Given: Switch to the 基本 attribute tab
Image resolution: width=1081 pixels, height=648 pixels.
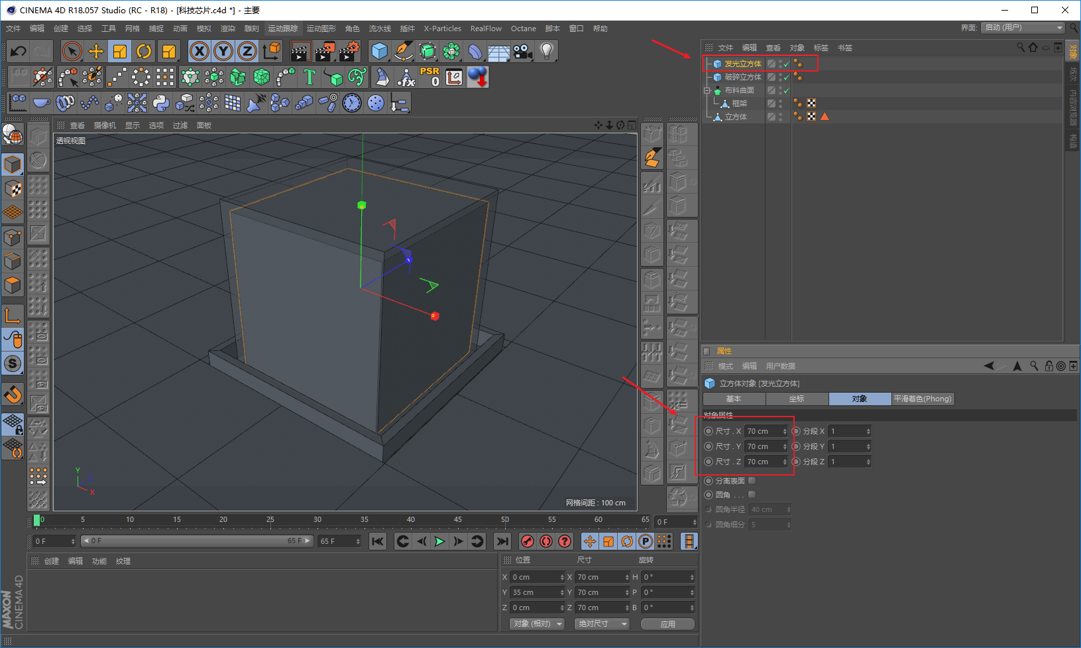Looking at the screenshot, I should (734, 399).
